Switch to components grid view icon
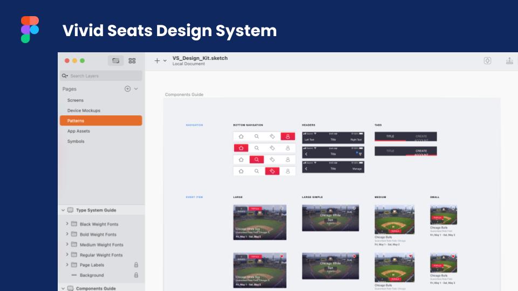Image resolution: width=518 pixels, height=291 pixels. pyautogui.click(x=132, y=61)
